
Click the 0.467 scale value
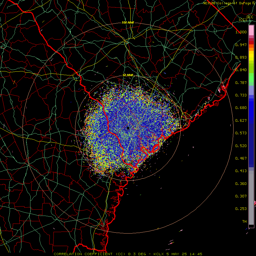click(241, 158)
